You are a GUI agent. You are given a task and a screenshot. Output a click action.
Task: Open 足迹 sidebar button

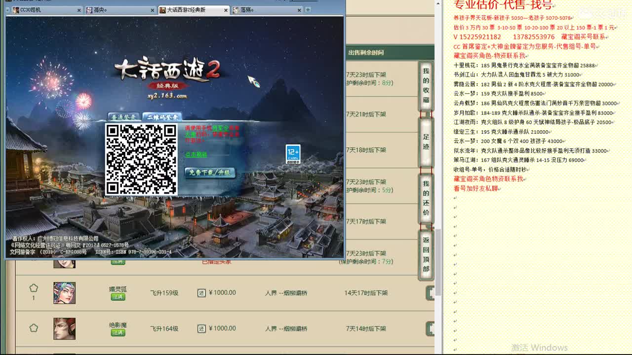click(x=426, y=142)
